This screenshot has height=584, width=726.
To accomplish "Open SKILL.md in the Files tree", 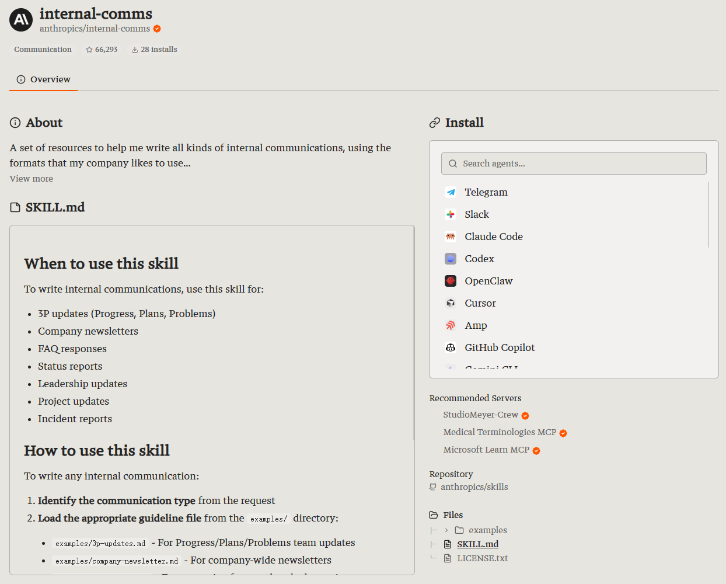I will [477, 544].
